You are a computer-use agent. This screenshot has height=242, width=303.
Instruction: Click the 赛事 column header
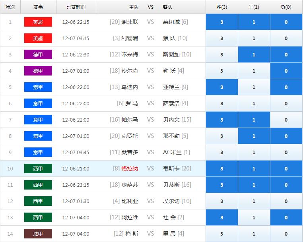38,7
